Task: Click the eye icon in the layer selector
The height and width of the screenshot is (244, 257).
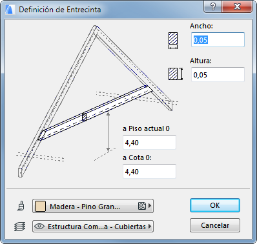Action: (x=39, y=227)
